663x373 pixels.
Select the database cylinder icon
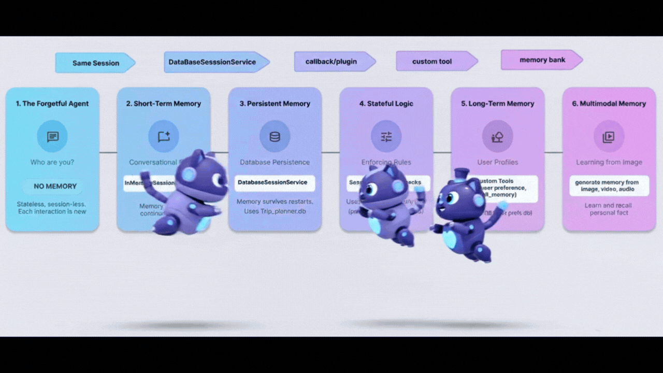(x=275, y=137)
